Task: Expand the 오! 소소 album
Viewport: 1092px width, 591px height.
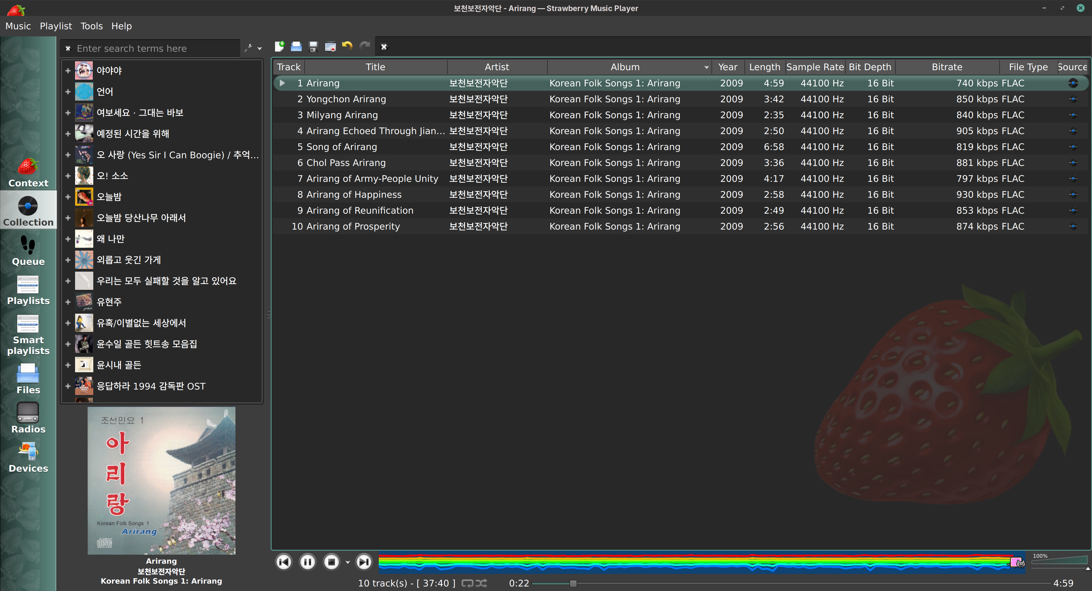Action: pyautogui.click(x=68, y=176)
